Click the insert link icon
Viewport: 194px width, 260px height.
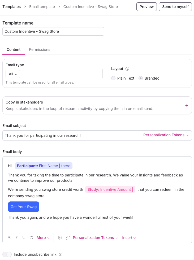(68, 238)
